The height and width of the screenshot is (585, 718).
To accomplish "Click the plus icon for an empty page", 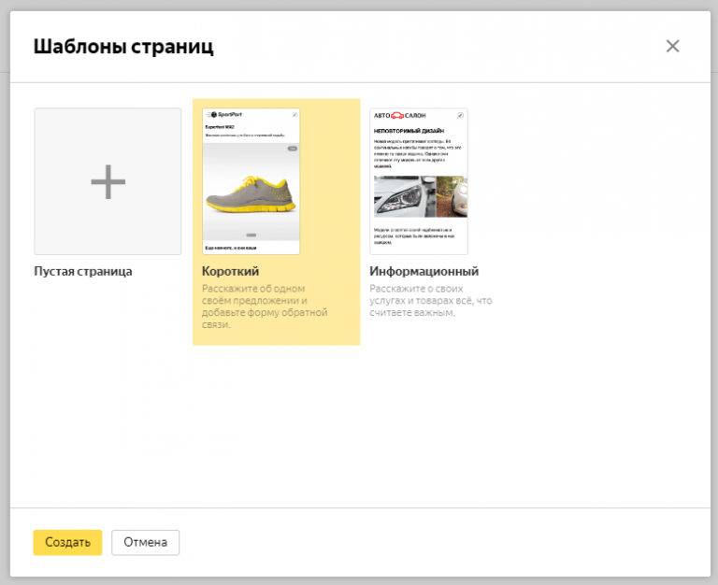I will (x=108, y=181).
